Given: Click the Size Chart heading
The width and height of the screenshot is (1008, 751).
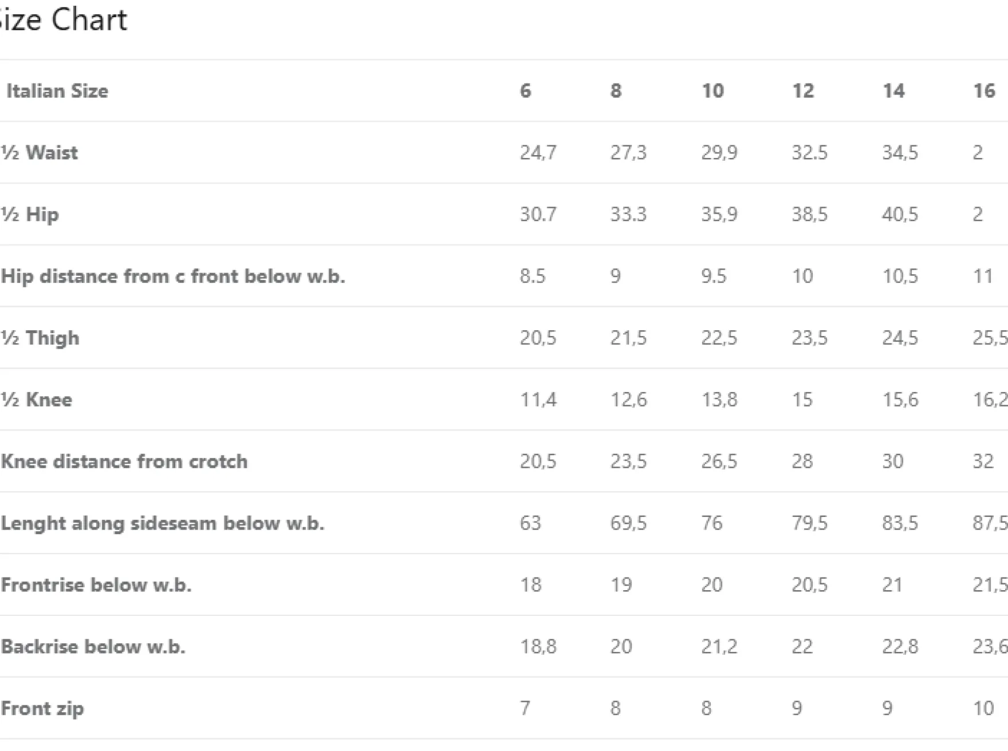Looking at the screenshot, I should pyautogui.click(x=62, y=19).
